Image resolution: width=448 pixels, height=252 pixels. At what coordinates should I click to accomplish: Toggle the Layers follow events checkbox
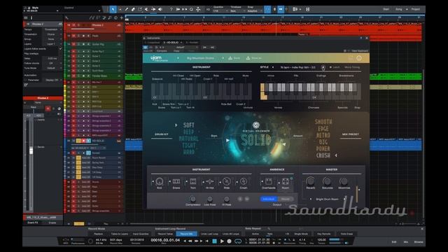(x=60, y=49)
